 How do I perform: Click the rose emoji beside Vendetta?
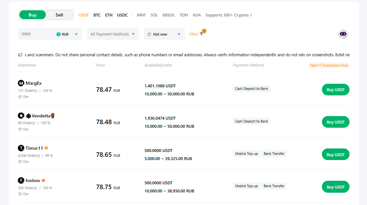(53, 115)
